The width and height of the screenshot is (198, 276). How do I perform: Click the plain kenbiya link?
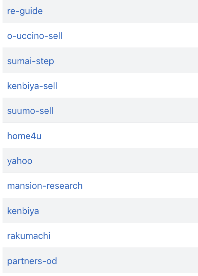click(23, 211)
